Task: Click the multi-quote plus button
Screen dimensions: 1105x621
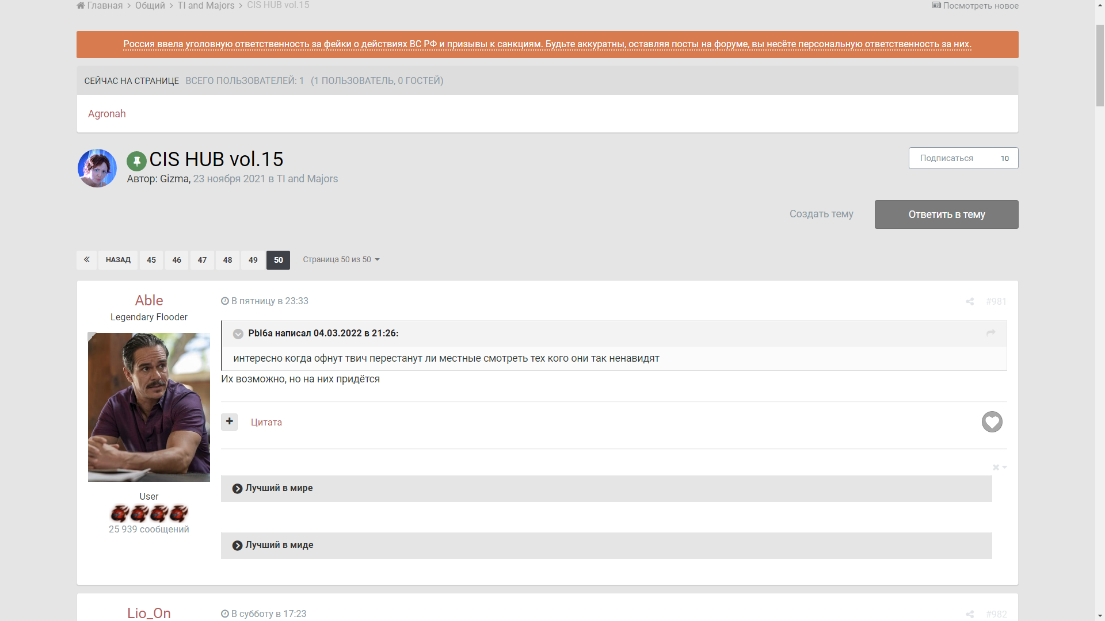Action: [229, 422]
